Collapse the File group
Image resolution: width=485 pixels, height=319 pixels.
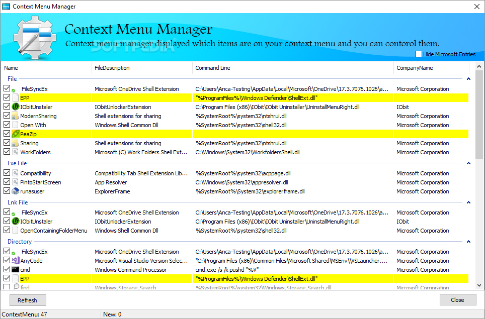pyautogui.click(x=468, y=79)
